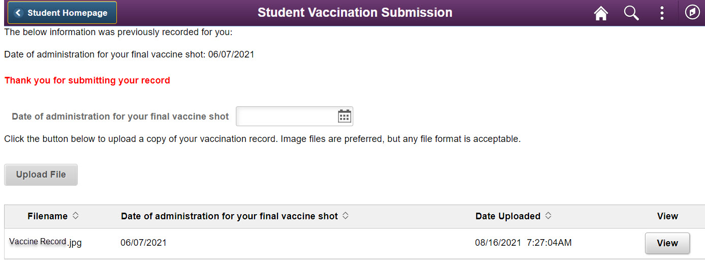Sort by Filename using the sort arrows
The width and height of the screenshot is (705, 260).
point(76,216)
